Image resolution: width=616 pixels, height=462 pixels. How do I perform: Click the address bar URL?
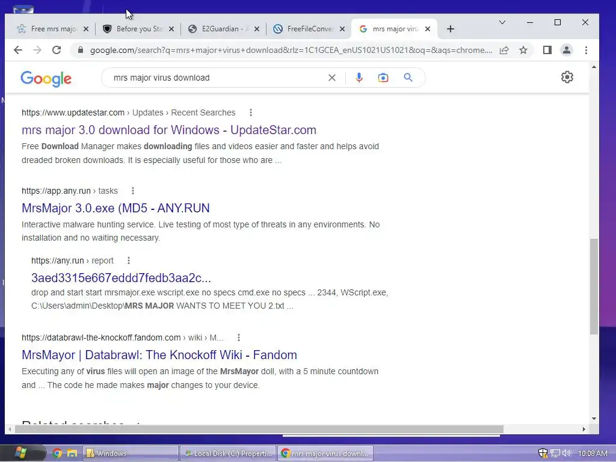pos(291,50)
